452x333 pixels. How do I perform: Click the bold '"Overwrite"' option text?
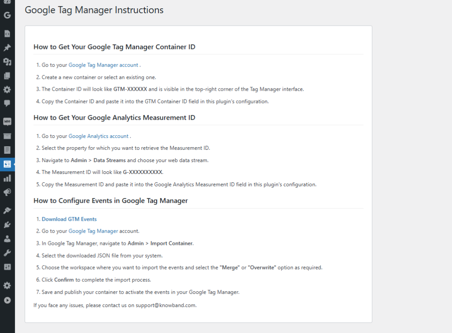click(262, 267)
